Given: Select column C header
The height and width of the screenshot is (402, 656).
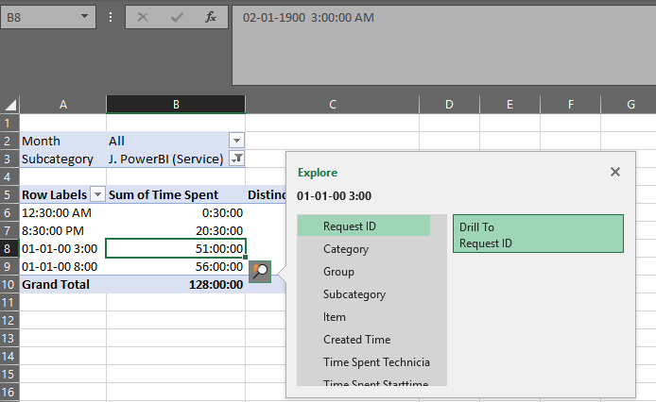Looking at the screenshot, I should 332,105.
